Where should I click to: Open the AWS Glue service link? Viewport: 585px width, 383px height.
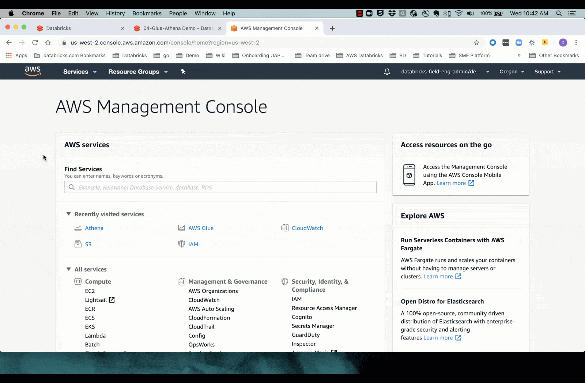coord(201,228)
